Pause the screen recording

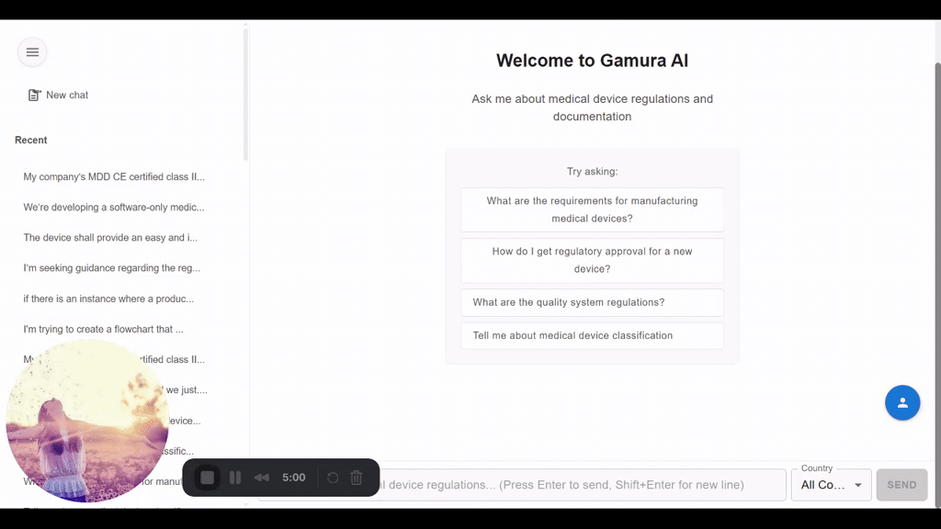(235, 478)
